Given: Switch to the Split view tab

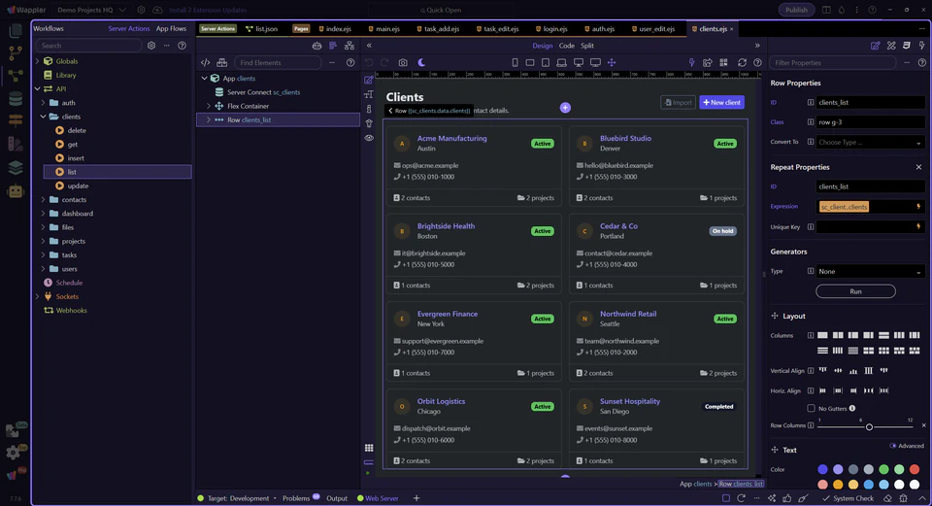Looking at the screenshot, I should [587, 46].
